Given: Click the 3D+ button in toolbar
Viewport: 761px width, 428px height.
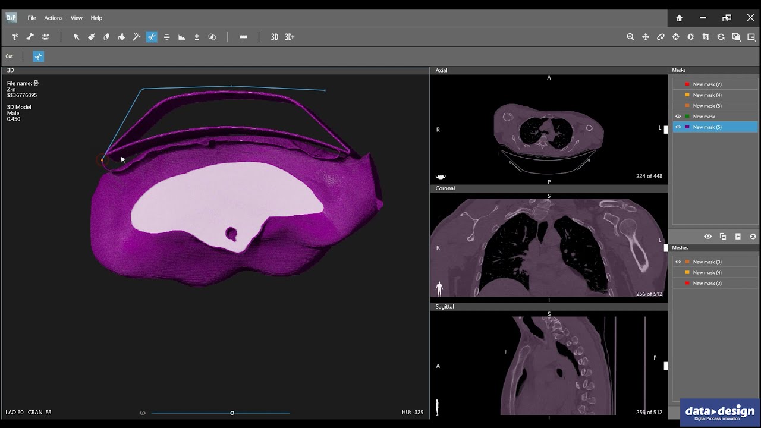Looking at the screenshot, I should pyautogui.click(x=290, y=37).
